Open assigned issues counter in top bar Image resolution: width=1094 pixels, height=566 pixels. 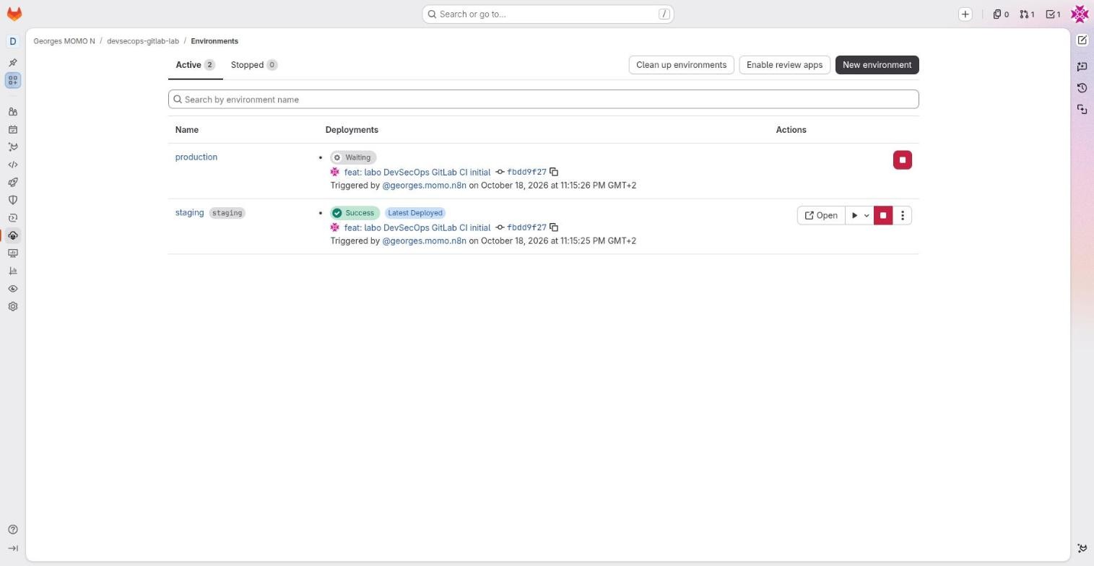click(x=1001, y=14)
